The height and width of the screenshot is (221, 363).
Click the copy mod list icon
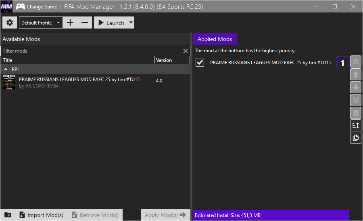tap(356, 138)
